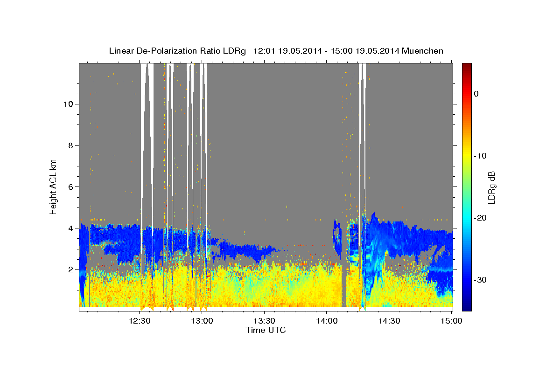Viewport: 560px width, 373px height.
Task: Click the 14:00 time tick label
Action: [x=326, y=321]
